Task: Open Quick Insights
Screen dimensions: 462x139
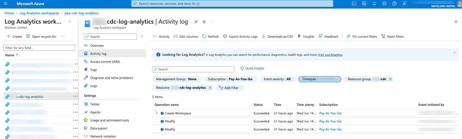Action: [252, 68]
